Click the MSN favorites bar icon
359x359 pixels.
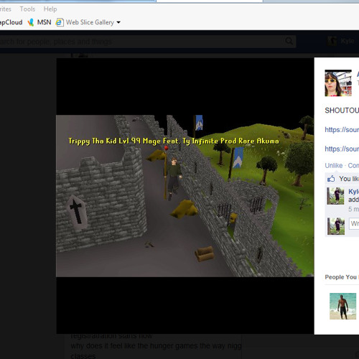click(31, 22)
